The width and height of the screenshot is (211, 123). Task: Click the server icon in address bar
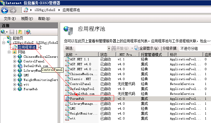click(26, 10)
